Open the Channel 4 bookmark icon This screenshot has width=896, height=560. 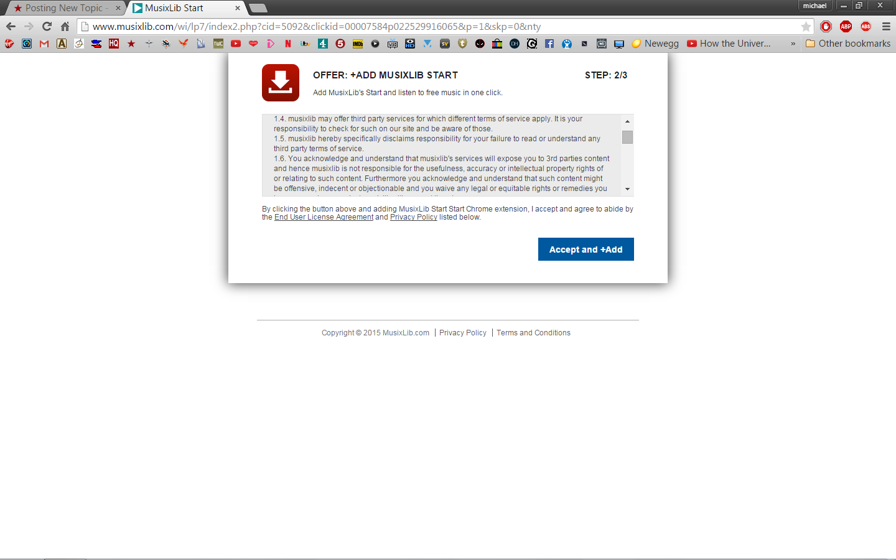coord(323,44)
